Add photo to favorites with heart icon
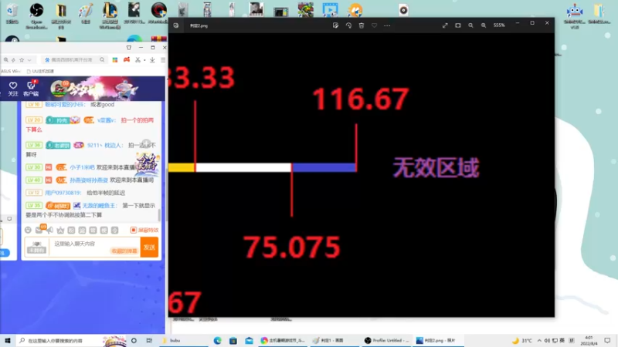Viewport: 618px width, 347px height. pyautogui.click(x=374, y=25)
